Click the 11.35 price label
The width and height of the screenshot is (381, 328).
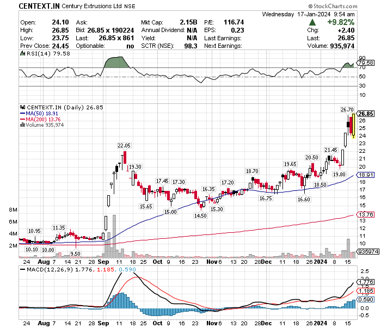pos(59,228)
